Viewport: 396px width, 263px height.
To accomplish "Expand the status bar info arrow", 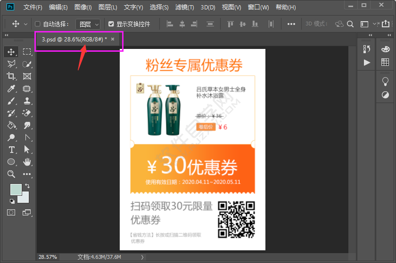I will pos(142,257).
